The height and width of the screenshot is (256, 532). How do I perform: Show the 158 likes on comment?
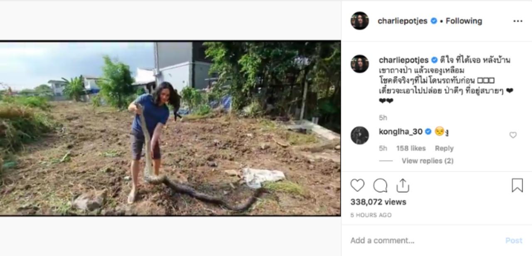tap(411, 148)
